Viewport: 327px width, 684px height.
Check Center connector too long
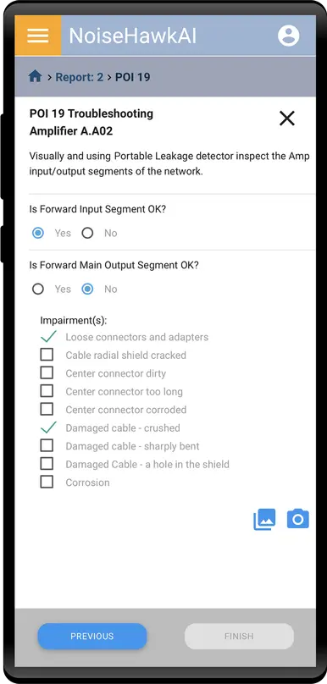[x=47, y=391]
